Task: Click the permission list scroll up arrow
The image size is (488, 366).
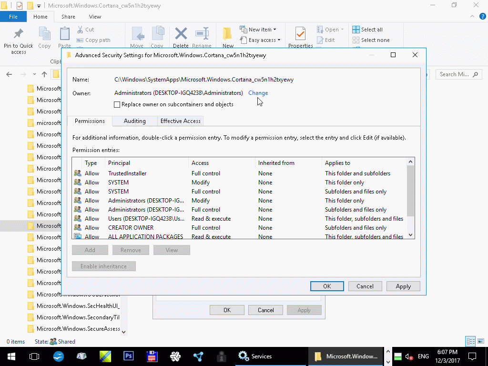Action: [x=410, y=162]
